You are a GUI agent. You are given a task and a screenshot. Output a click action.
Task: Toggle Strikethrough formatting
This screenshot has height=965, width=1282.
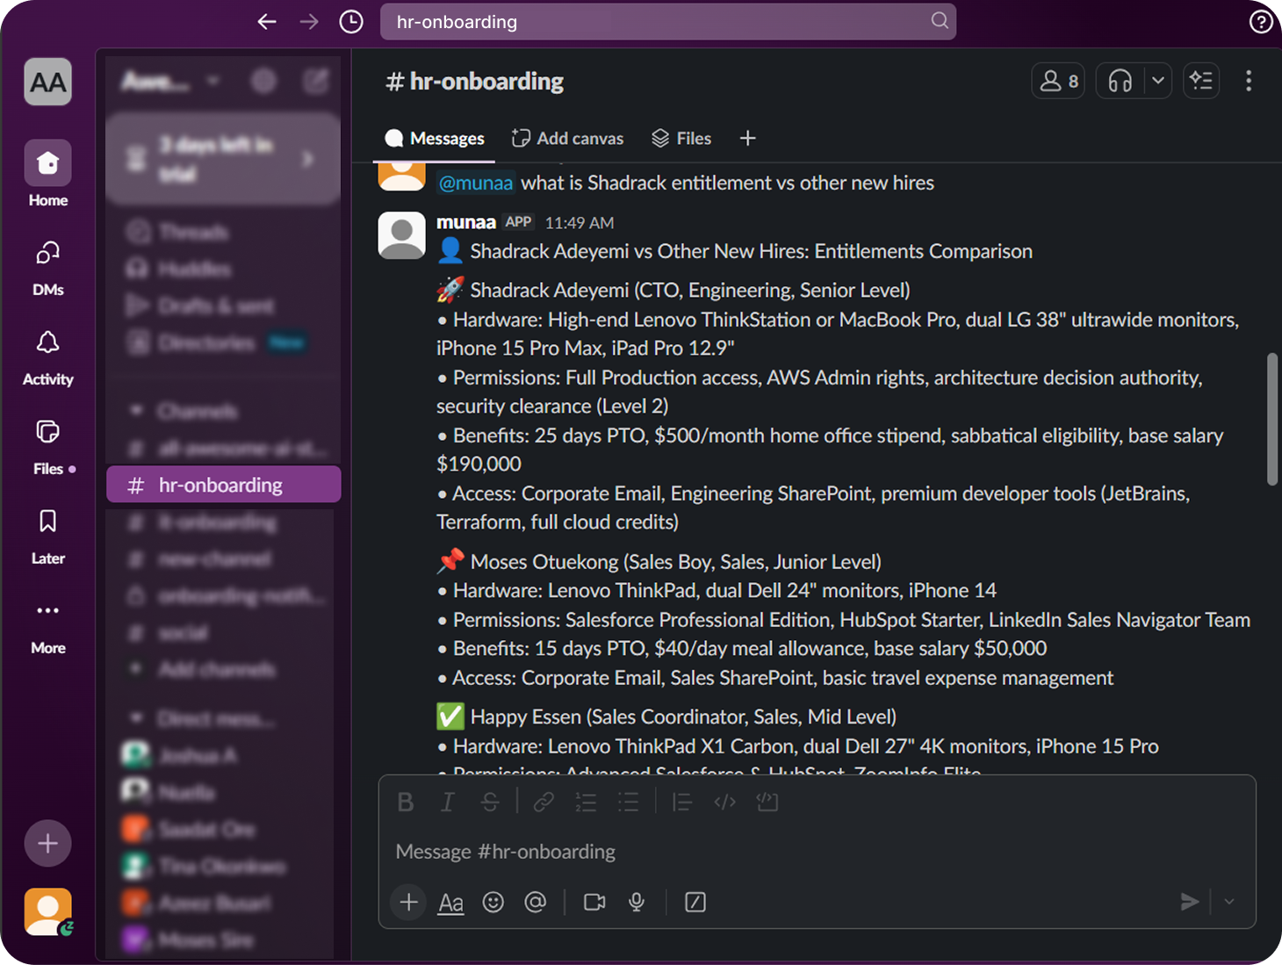[x=490, y=802]
